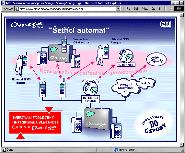Click the vertical scrollbar up arrow
The height and width of the screenshot is (153, 185).
(181, 15)
